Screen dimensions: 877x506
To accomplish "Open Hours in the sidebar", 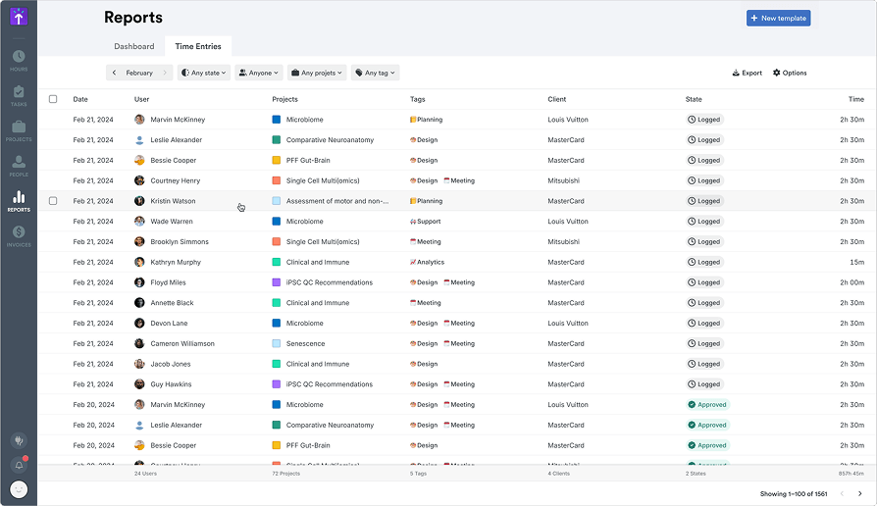I will click(19, 60).
